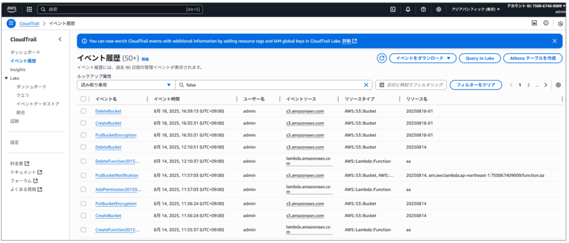
Task: Check the PutBucketEncryption 16:35:31 row checkbox
Action: 83,135
